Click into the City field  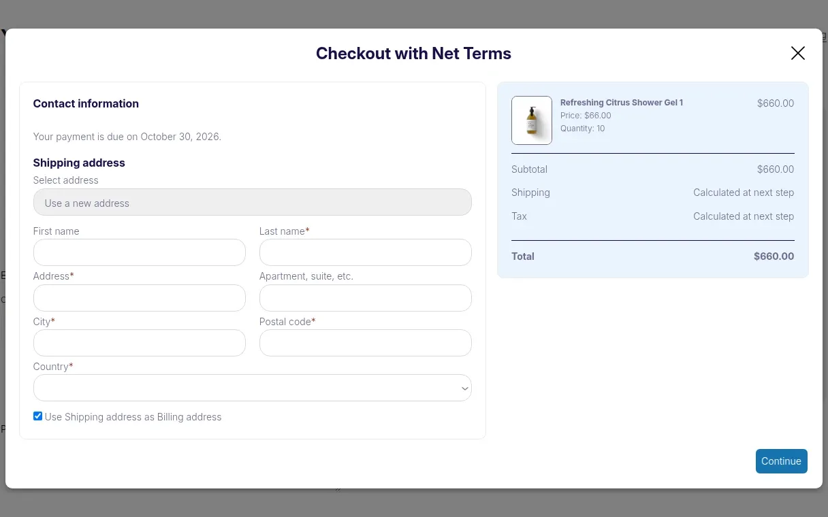pos(139,343)
